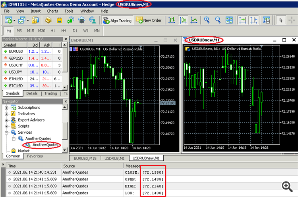Open the Data Window tag icon

pos(48,20)
